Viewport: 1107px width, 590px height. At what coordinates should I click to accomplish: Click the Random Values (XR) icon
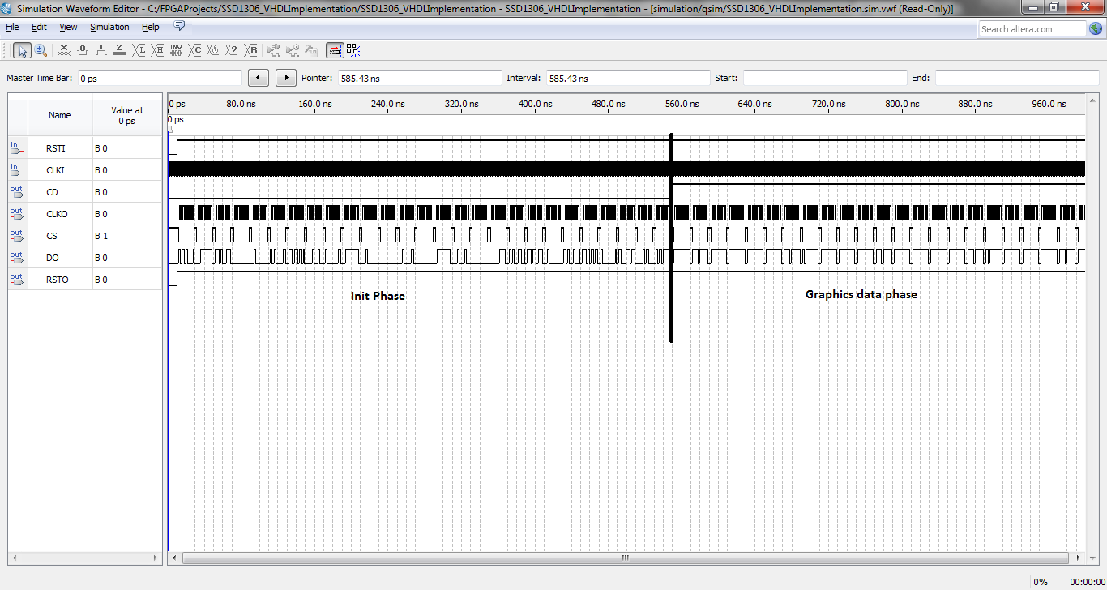pyautogui.click(x=251, y=50)
